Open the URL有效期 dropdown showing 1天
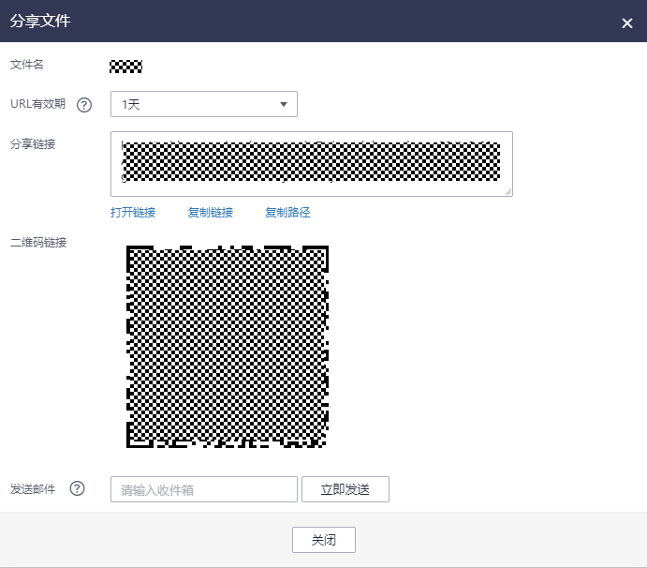 (x=204, y=104)
